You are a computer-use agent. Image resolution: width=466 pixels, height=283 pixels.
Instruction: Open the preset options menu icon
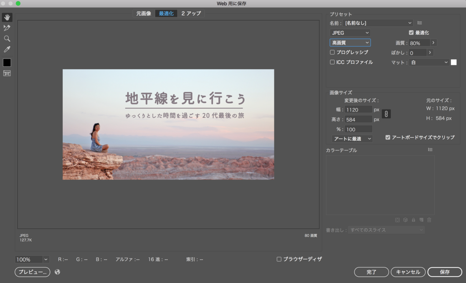click(419, 23)
